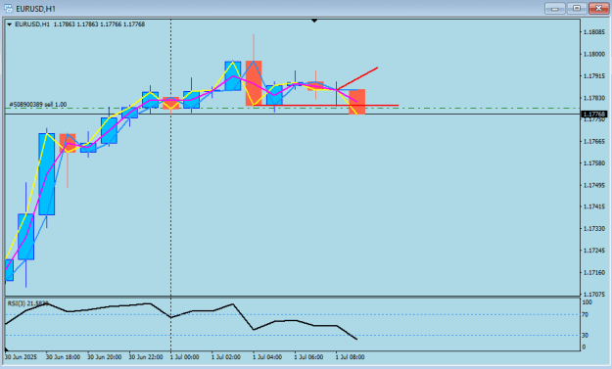Click the RSI(3) indicator label

coord(27,303)
